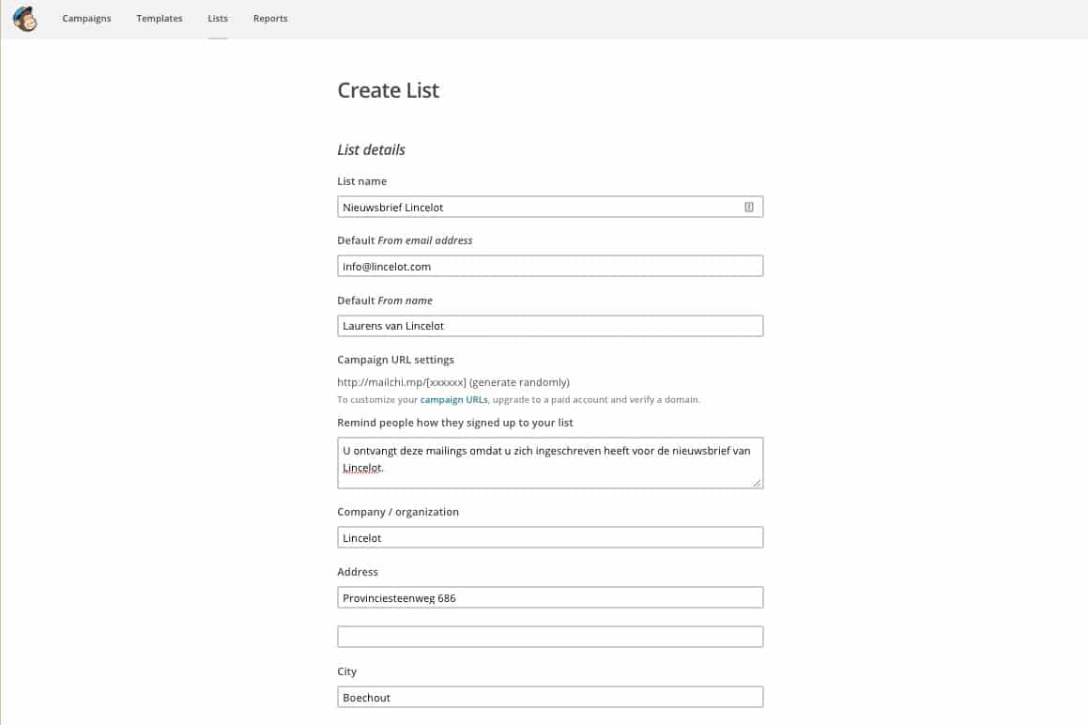Open the Reports menu
This screenshot has width=1088, height=725.
click(270, 19)
